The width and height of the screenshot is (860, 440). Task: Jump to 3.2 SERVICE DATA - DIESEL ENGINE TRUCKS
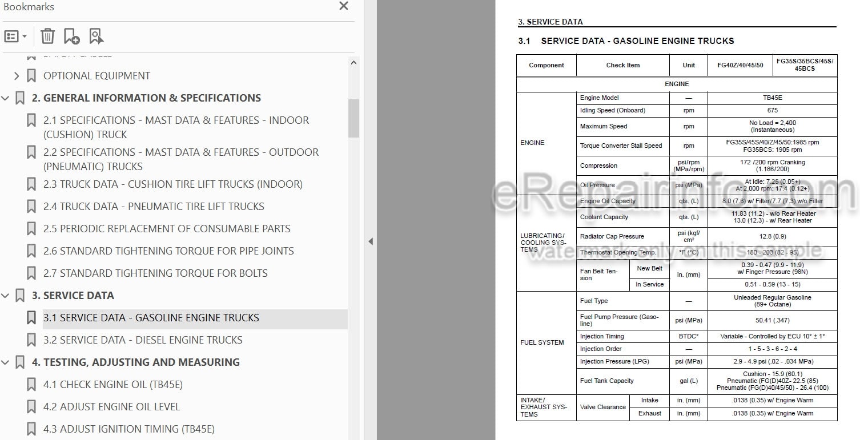point(143,340)
